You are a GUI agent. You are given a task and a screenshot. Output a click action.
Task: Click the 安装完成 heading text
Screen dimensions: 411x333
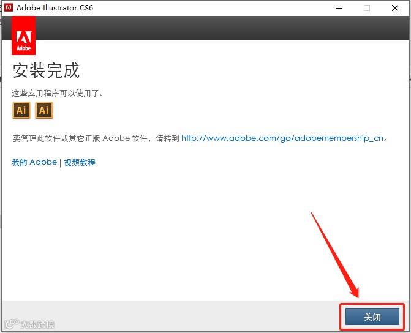coord(46,70)
